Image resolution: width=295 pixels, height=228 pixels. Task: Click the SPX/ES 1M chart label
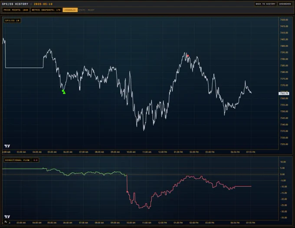pyautogui.click(x=12, y=20)
